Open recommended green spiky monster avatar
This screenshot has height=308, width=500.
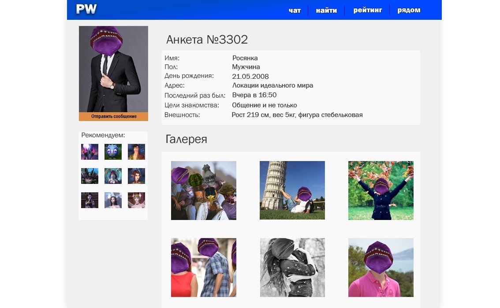[x=90, y=176]
